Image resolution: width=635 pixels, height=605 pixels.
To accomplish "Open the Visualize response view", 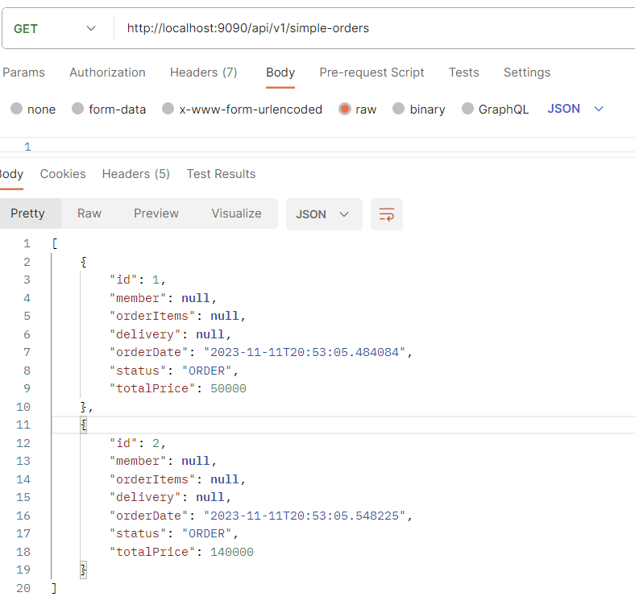I will click(236, 213).
